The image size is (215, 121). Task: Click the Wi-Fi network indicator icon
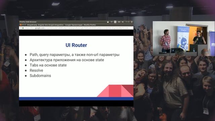pos(112,22)
